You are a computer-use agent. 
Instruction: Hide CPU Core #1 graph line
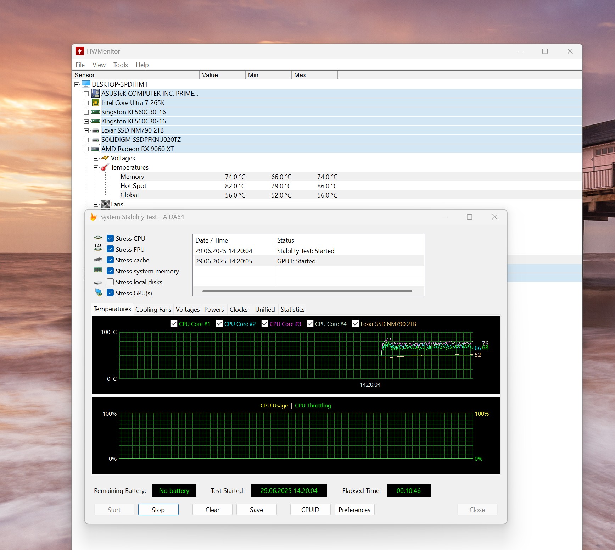174,323
